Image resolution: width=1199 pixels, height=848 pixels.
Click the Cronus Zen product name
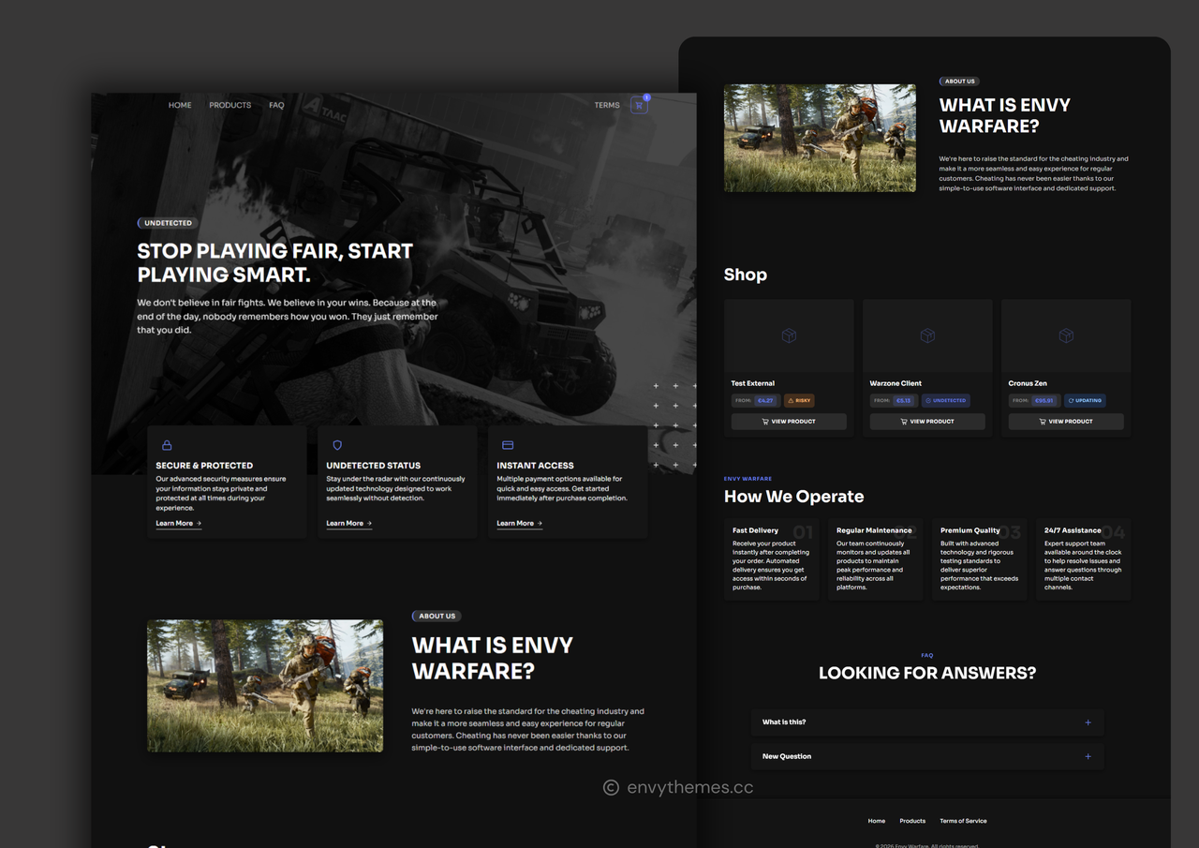tap(1028, 383)
